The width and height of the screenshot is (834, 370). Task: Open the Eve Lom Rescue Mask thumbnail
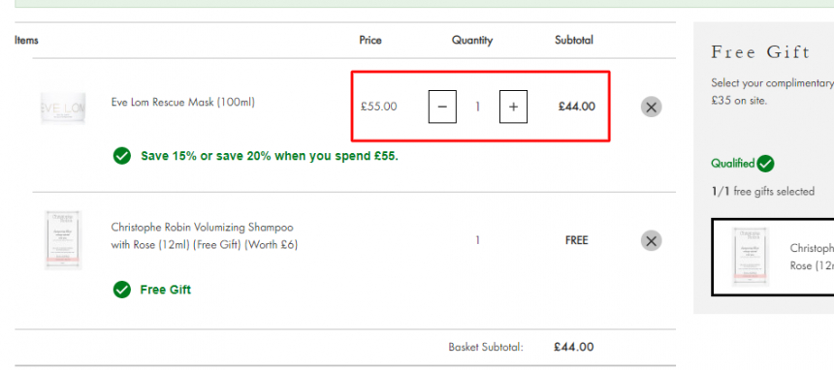63,108
